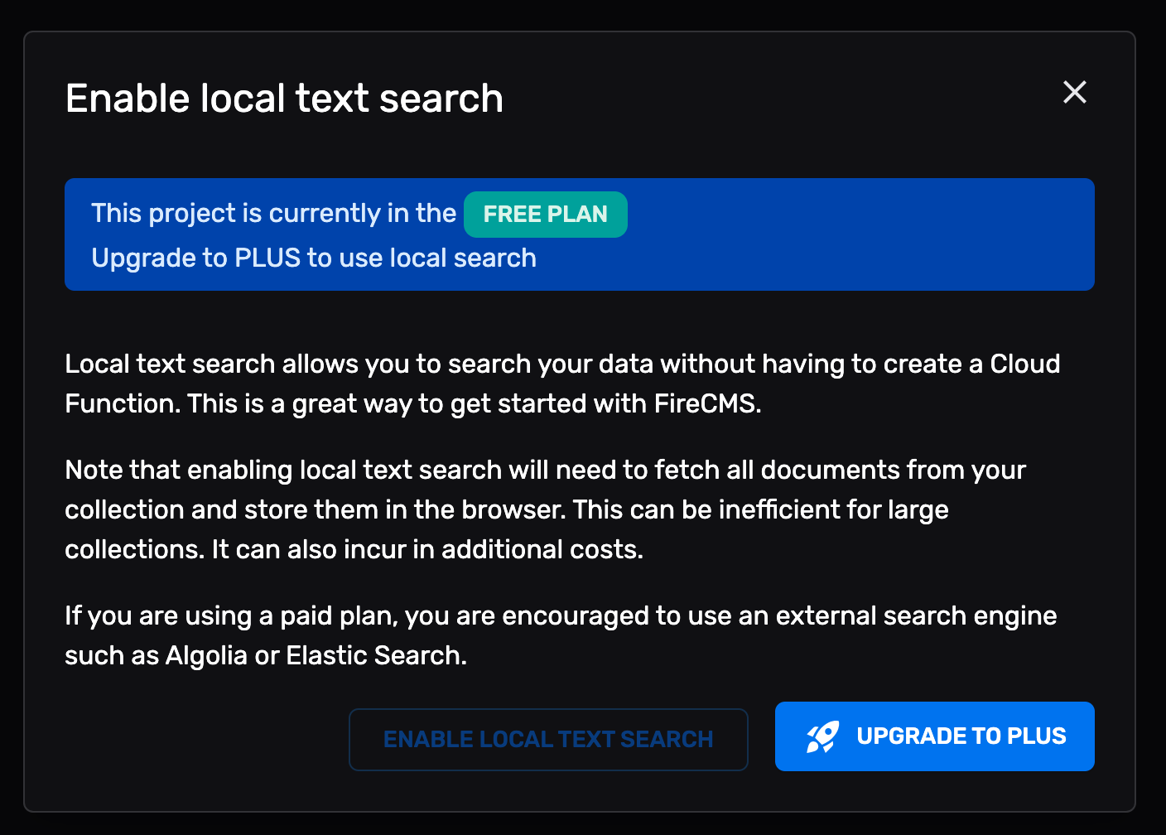This screenshot has height=835, width=1166.
Task: Click Upgrade to PLUS text in the banner
Action: (x=314, y=258)
